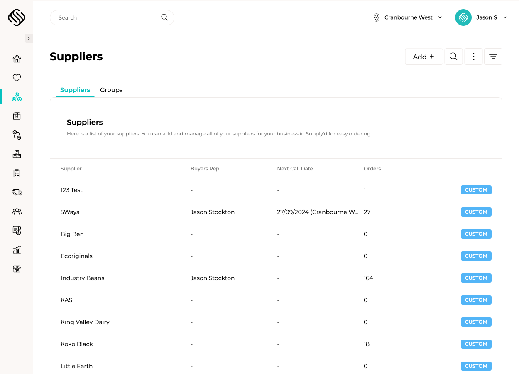
Task: Click the package/products icon in sidebar
Action: pos(17,116)
